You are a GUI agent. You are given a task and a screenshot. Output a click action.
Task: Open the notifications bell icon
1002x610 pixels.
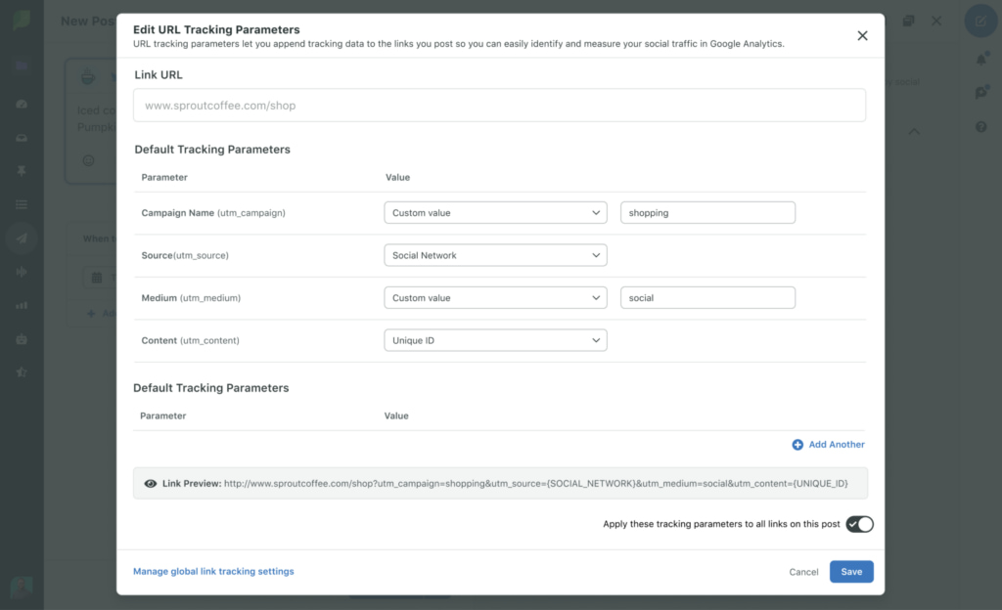(981, 59)
